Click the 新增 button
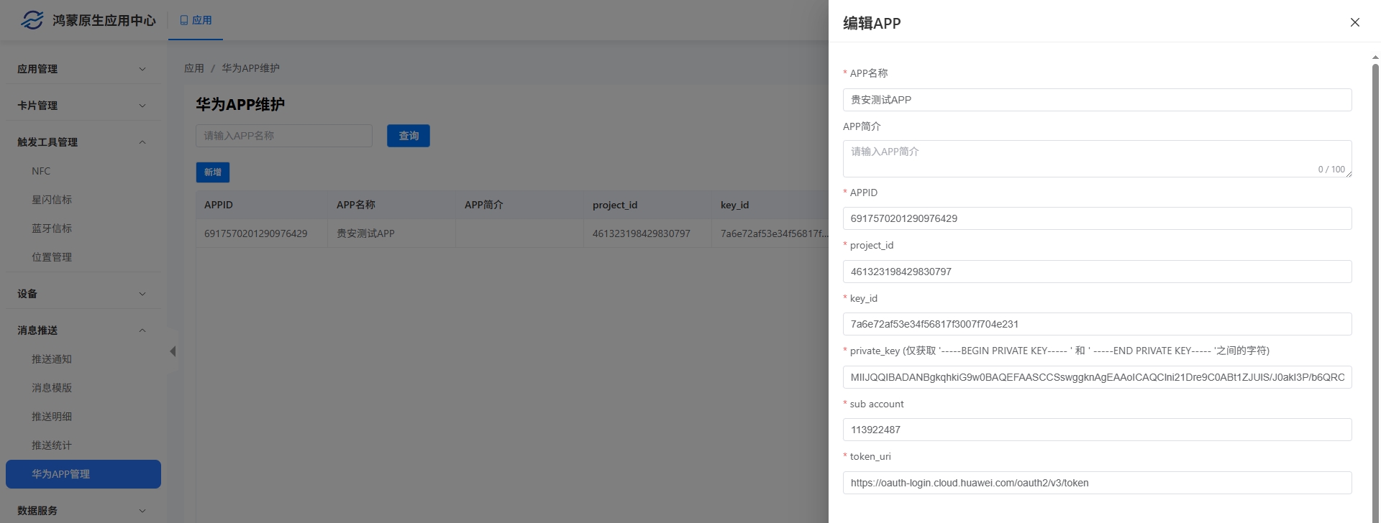The image size is (1381, 523). [x=213, y=172]
